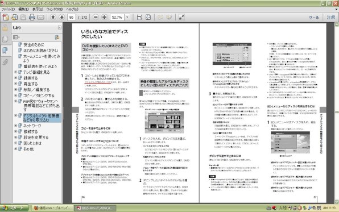This screenshot has height=212, width=339.
Task: Click the Create PDF online toolbar icon
Action: coord(6,17)
